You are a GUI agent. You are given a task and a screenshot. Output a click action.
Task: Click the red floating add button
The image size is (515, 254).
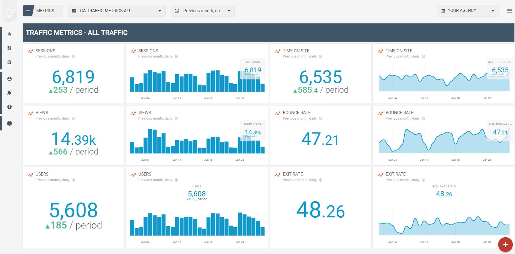click(505, 245)
